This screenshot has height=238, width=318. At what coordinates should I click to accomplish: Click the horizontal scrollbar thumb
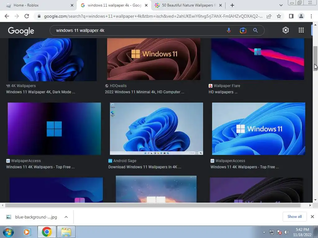[153, 205]
